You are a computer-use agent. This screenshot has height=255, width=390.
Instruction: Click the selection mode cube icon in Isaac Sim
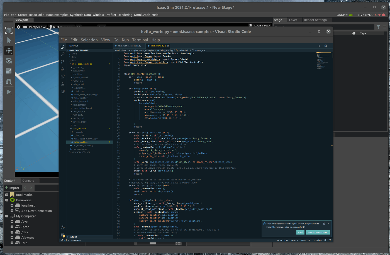point(9,30)
